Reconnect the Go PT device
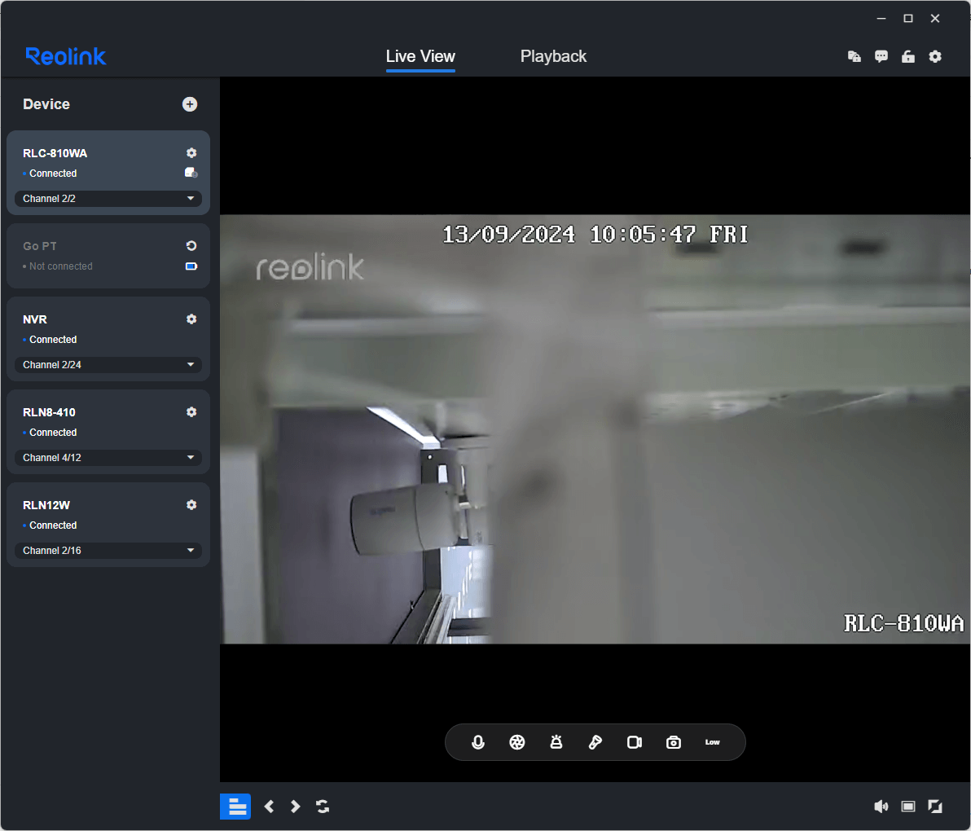The height and width of the screenshot is (831, 971). 191,246
